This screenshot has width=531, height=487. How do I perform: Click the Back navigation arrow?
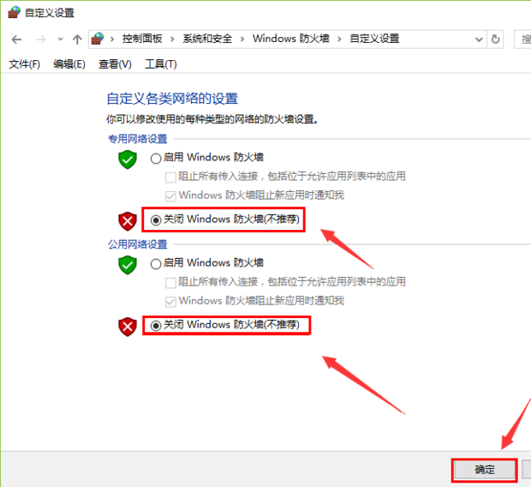coord(16,39)
